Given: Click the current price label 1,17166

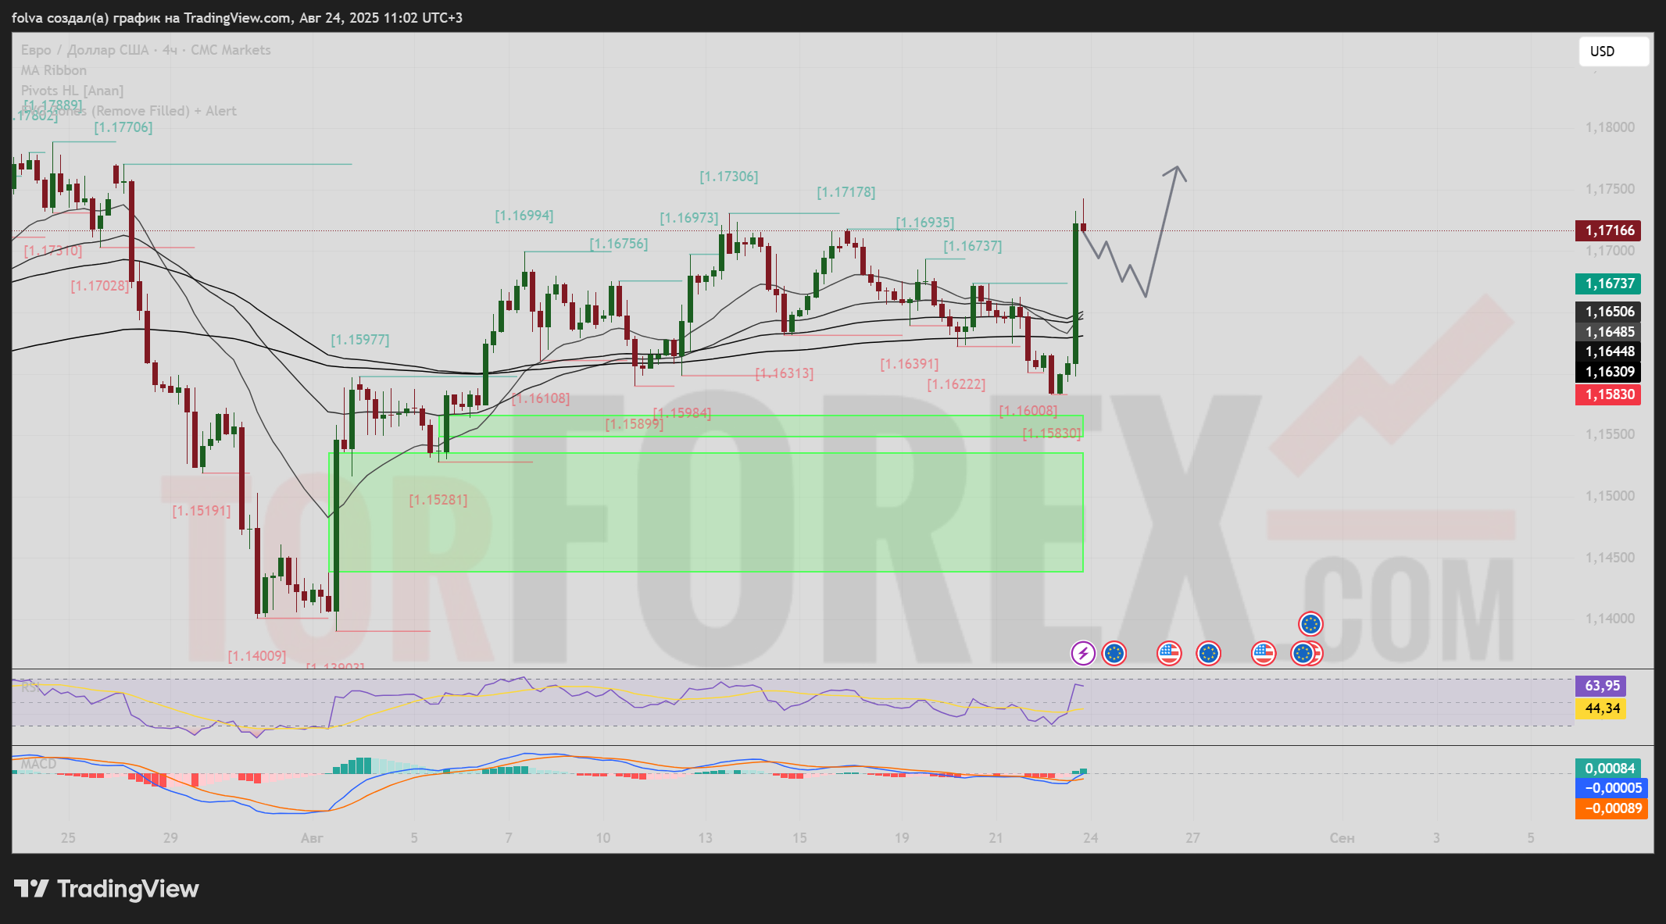Looking at the screenshot, I should pyautogui.click(x=1609, y=230).
